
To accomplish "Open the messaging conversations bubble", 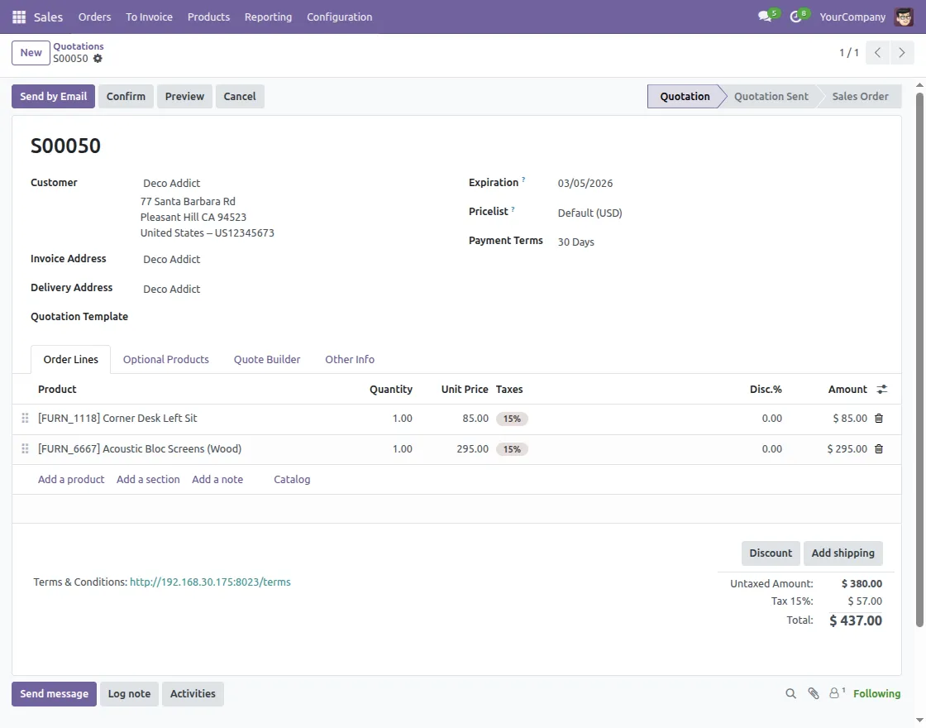I will coord(764,17).
